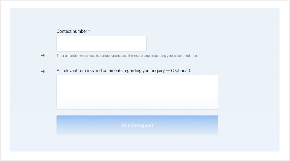This screenshot has height=161, width=290.
Task: Click the "Contact number" label
Action: coord(72,31)
